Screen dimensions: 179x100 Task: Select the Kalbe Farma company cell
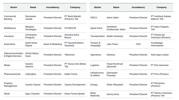pyautogui.click(x=71, y=74)
